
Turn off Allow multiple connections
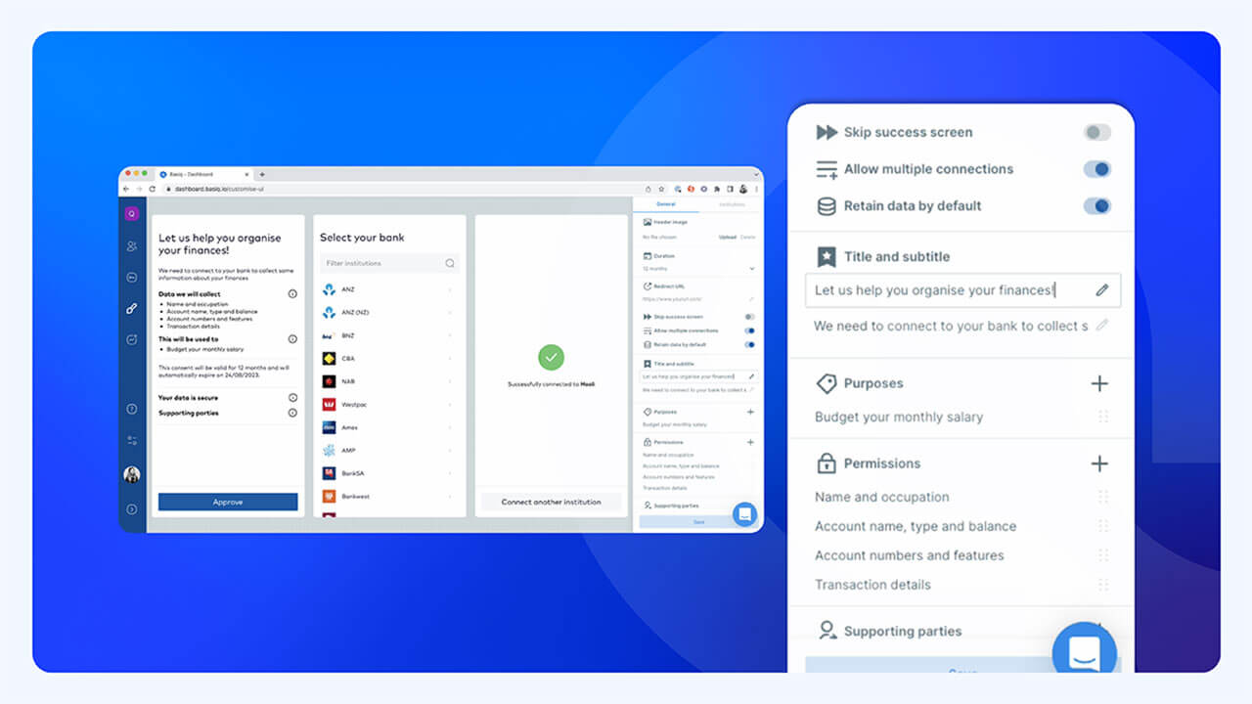[1096, 168]
